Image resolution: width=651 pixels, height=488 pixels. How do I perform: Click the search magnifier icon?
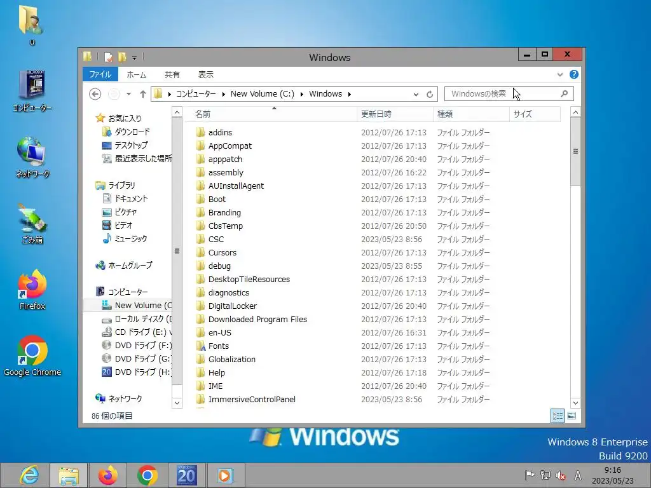click(565, 94)
